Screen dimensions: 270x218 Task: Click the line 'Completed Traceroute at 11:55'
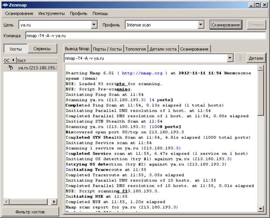click(106, 175)
